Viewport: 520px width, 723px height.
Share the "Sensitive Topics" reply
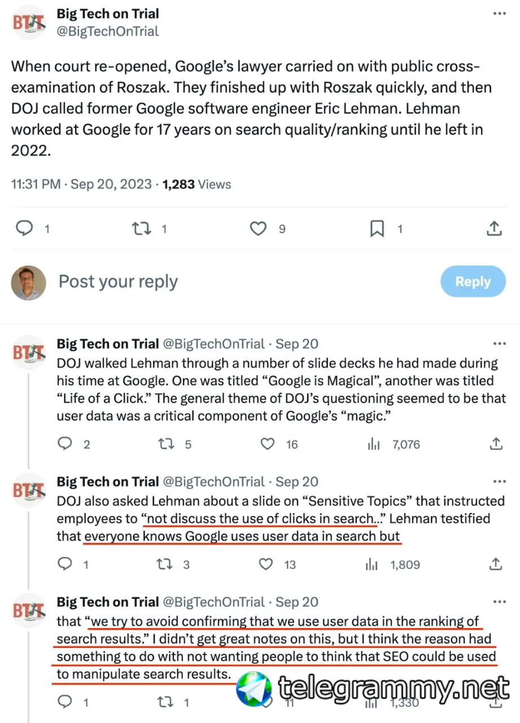pyautogui.click(x=495, y=564)
